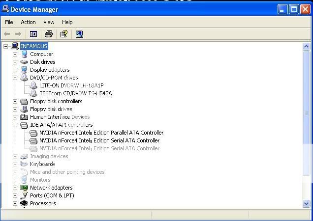The image size is (313, 221).
Task: Select the INFAMOUS computer root node
Action: point(34,46)
